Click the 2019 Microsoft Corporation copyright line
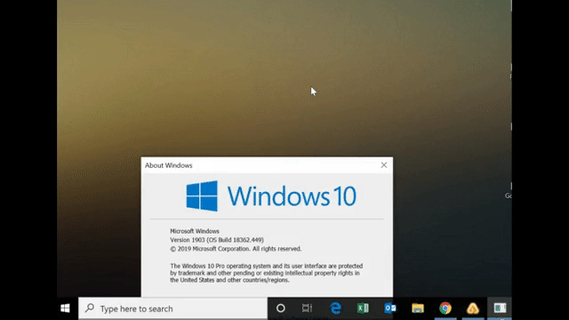Screen dimensions: 569x320 point(236,249)
